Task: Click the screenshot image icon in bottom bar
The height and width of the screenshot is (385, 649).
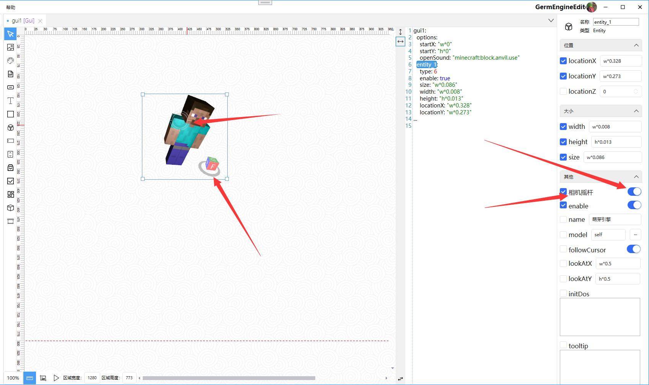Action: coord(43,378)
